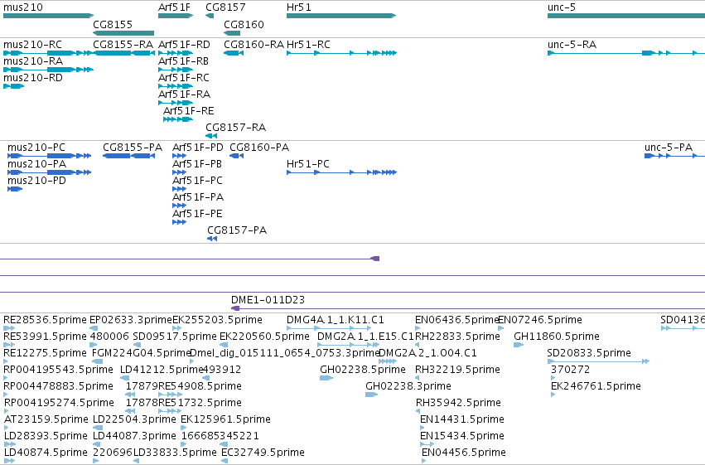Select EST "GH11860.5prime"
The image size is (705, 465).
tap(557, 337)
